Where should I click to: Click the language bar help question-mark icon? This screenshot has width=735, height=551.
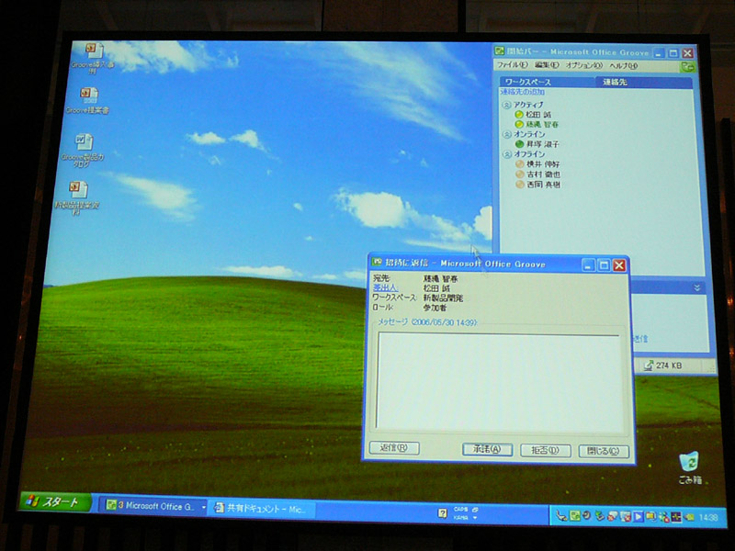[442, 513]
